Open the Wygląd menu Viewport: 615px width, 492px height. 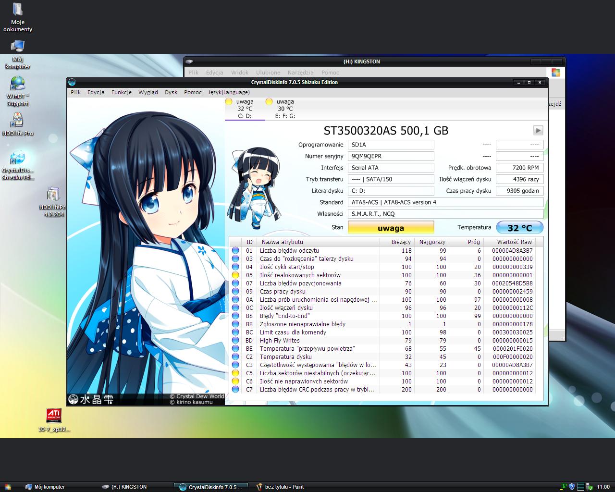[148, 92]
